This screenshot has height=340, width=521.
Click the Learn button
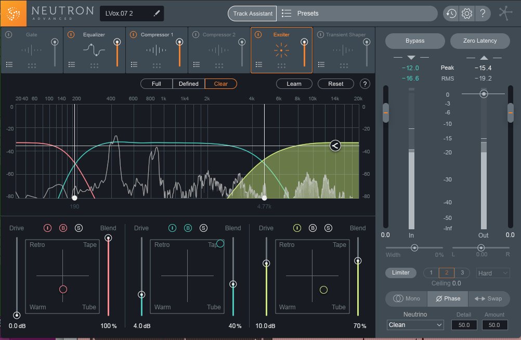point(294,84)
